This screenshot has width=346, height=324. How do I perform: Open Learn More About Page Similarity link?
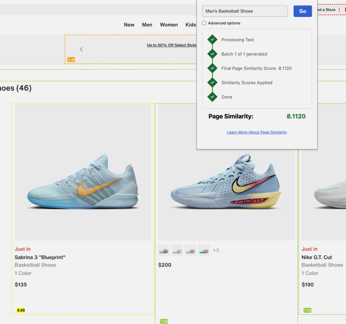[x=257, y=132]
